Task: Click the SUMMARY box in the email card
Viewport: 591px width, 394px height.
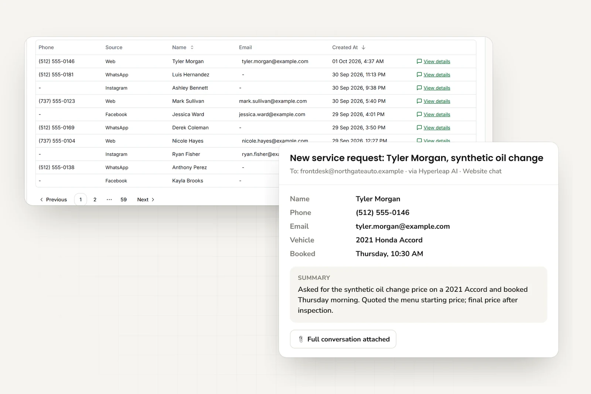Action: coord(419,295)
